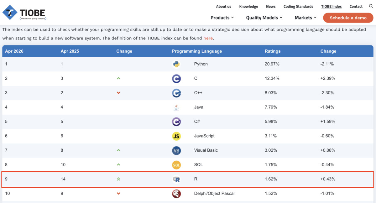376x203 pixels.
Task: Click the green up arrow in SQL row
Action: click(118, 165)
